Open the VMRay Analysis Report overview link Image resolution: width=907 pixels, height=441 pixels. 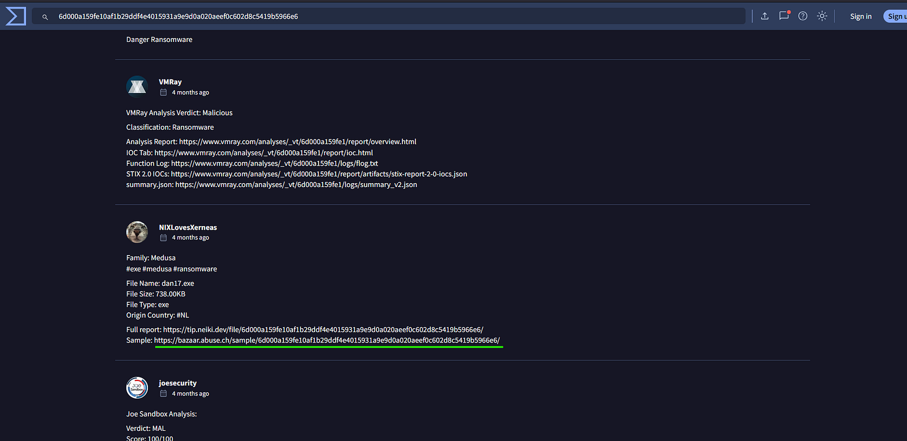tap(298, 142)
